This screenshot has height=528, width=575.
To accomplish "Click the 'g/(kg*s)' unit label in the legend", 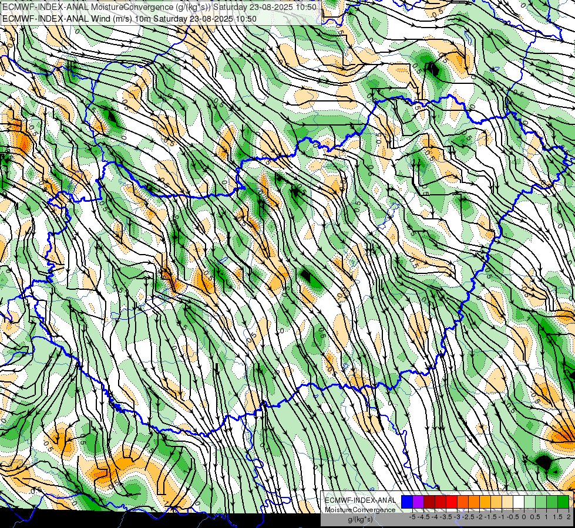I will pyautogui.click(x=360, y=519).
